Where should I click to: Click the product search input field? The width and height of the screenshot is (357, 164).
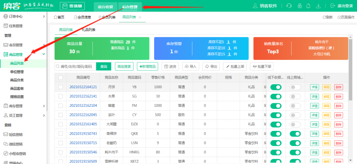click(x=75, y=66)
